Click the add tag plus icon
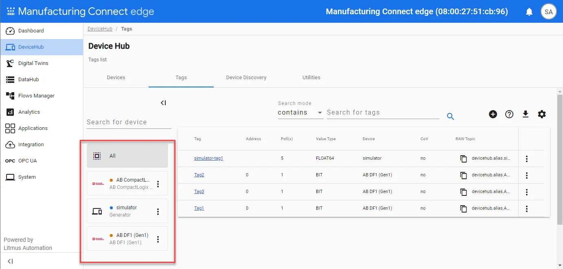 point(493,114)
